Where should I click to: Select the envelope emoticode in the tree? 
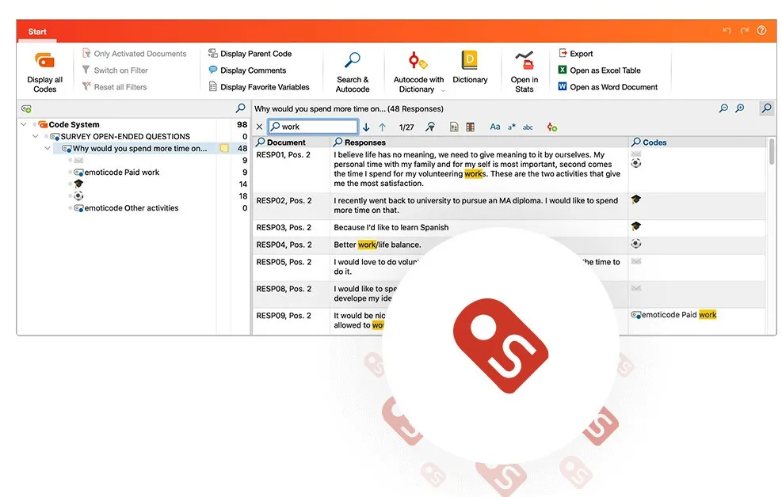[x=78, y=161]
